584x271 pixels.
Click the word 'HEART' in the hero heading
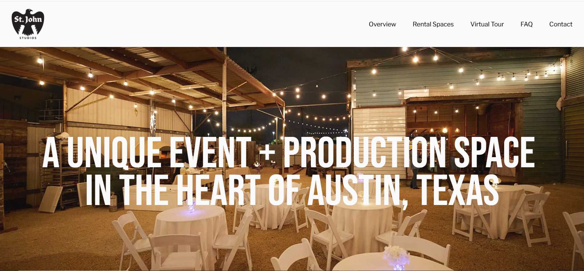219,190
